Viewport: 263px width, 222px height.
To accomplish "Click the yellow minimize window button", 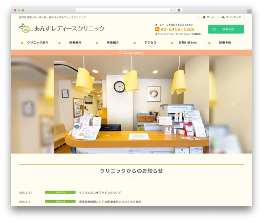I will coord(19,10).
